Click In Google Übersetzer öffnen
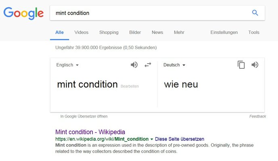The width and height of the screenshot is (278, 161). [x=84, y=116]
